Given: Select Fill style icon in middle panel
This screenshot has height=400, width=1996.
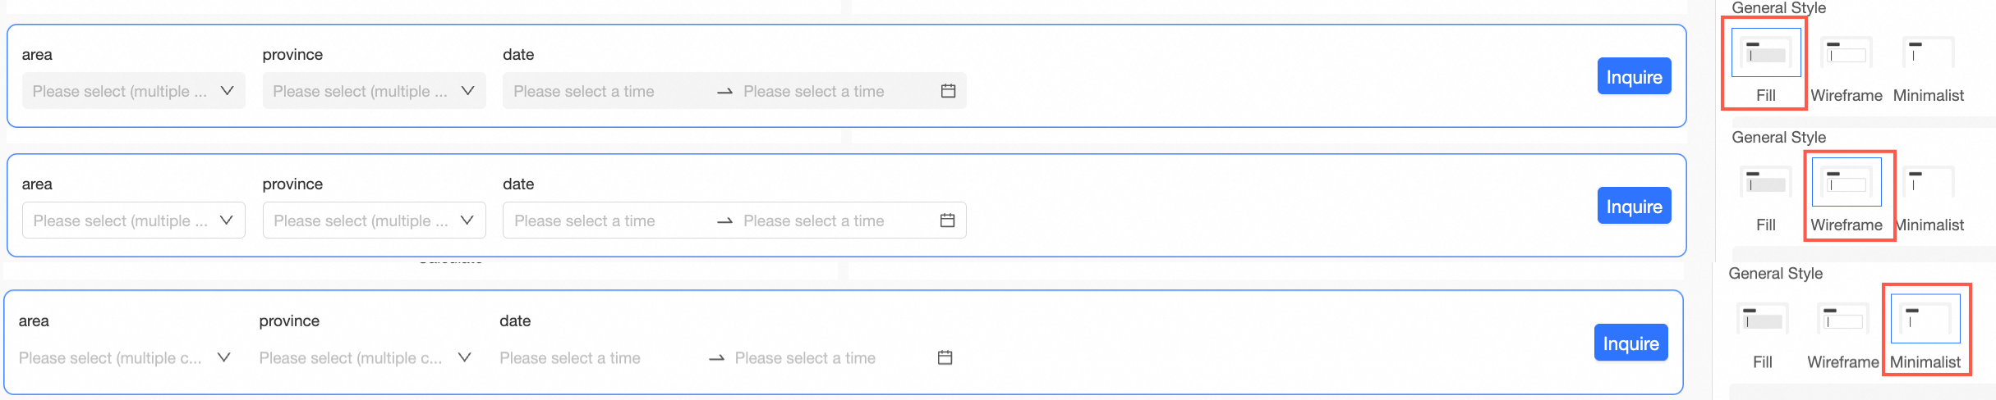Looking at the screenshot, I should [1765, 183].
